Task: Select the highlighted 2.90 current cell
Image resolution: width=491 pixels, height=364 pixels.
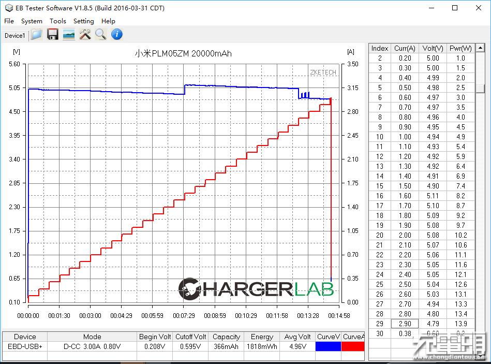Action: [x=405, y=324]
